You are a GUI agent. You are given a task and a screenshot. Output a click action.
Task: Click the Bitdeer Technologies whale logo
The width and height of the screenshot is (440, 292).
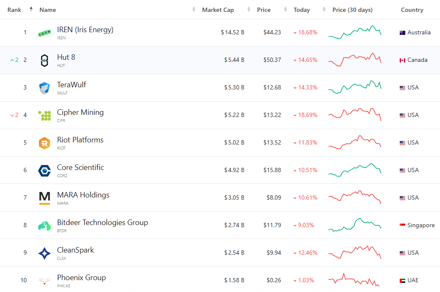tap(44, 225)
